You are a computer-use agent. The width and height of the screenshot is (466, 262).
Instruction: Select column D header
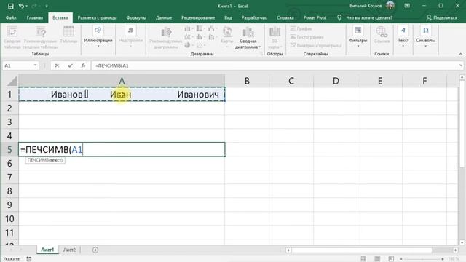click(336, 81)
